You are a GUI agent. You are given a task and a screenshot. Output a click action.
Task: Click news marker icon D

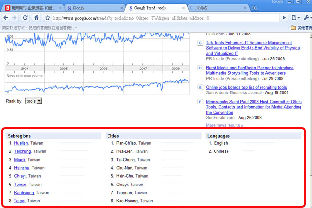click(200, 68)
